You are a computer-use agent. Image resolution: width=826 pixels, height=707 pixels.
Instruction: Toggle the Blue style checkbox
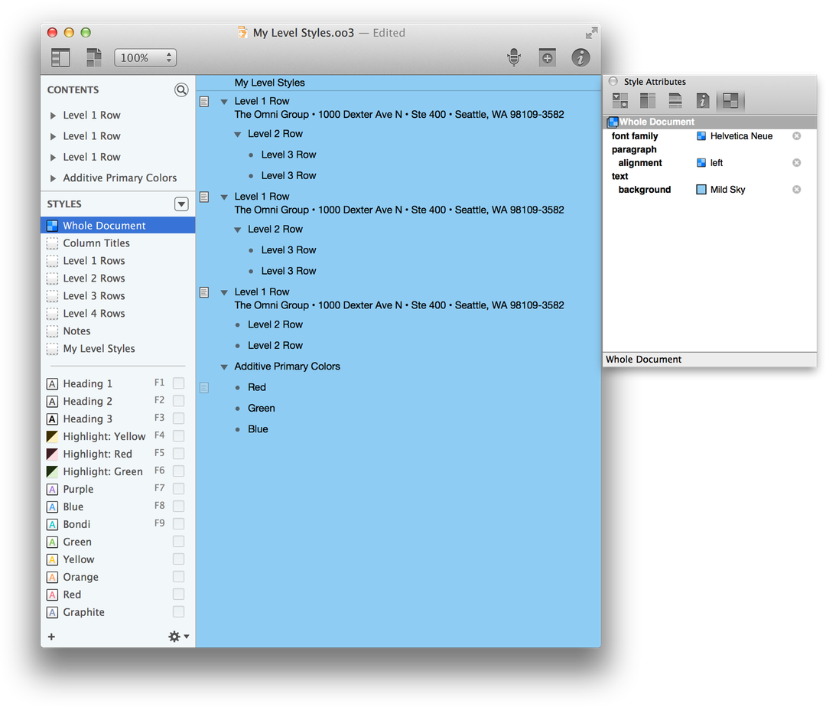pyautogui.click(x=178, y=506)
